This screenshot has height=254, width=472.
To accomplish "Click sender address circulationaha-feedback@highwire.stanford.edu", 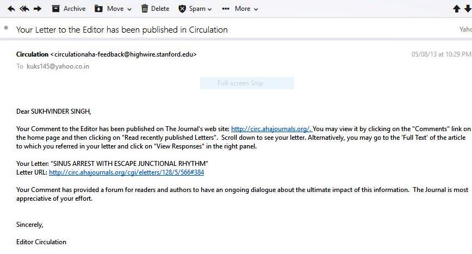I will (x=123, y=54).
